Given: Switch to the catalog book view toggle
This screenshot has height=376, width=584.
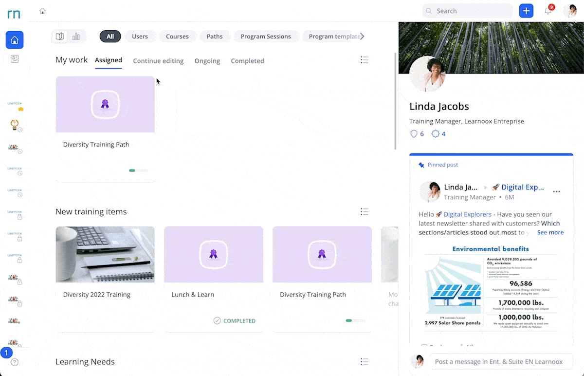Looking at the screenshot, I should tap(60, 36).
